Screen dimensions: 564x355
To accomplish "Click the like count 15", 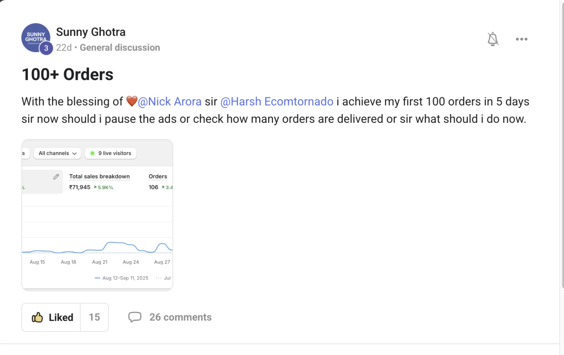I will pos(94,317).
